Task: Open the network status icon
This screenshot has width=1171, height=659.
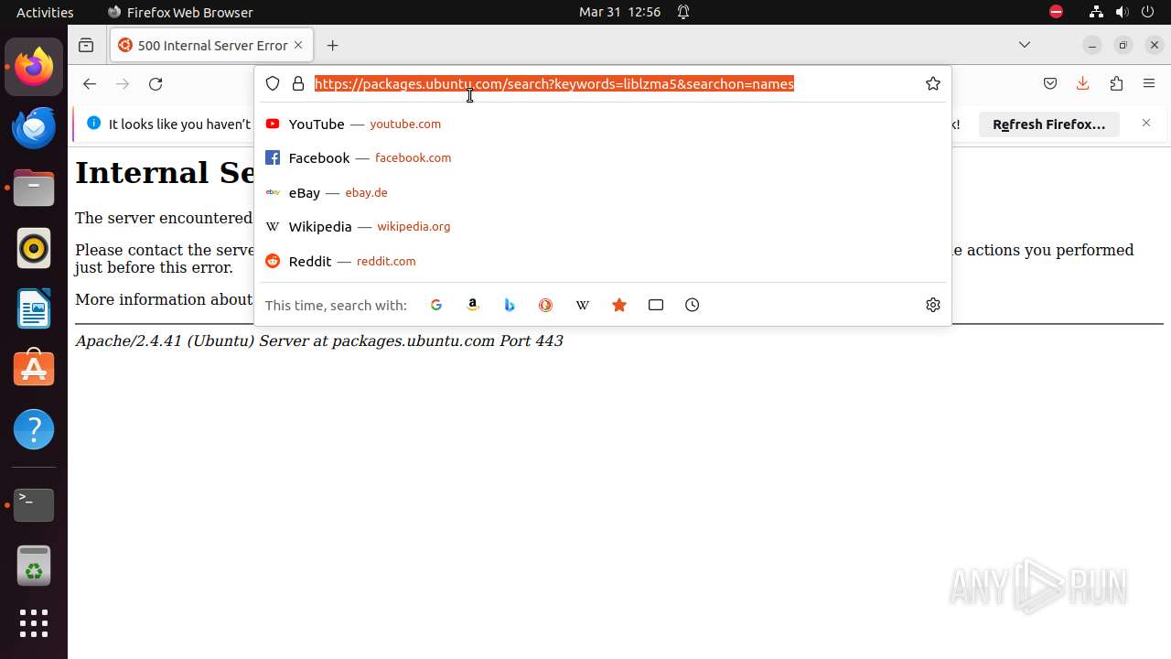Action: [1096, 12]
